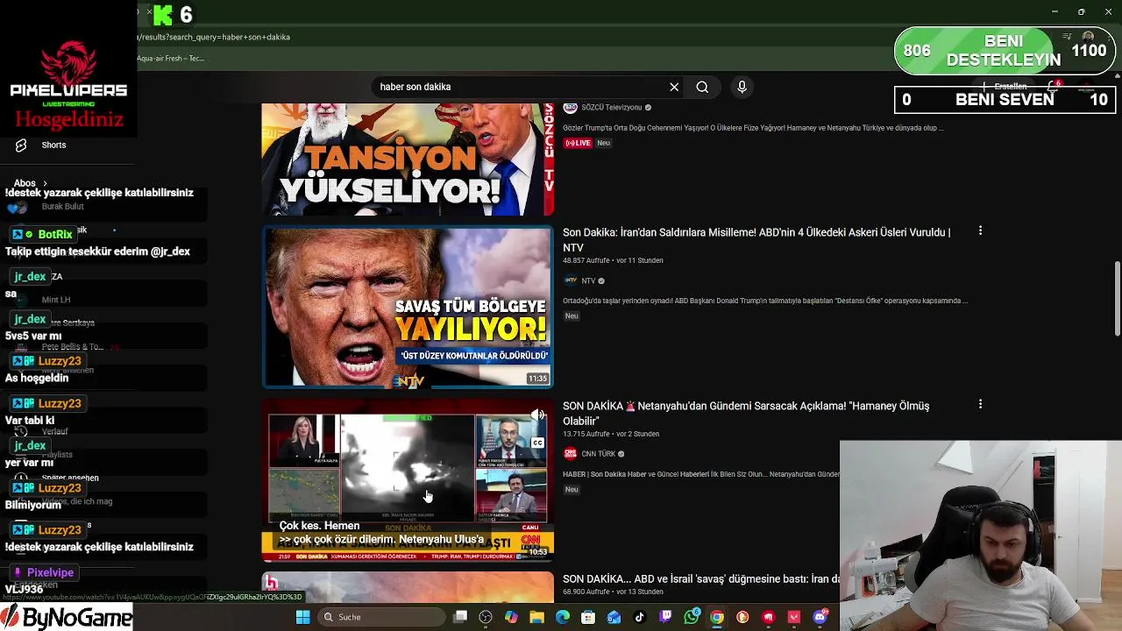Click the SÖZCÜ Televizyonu channel avatar

[x=570, y=108]
